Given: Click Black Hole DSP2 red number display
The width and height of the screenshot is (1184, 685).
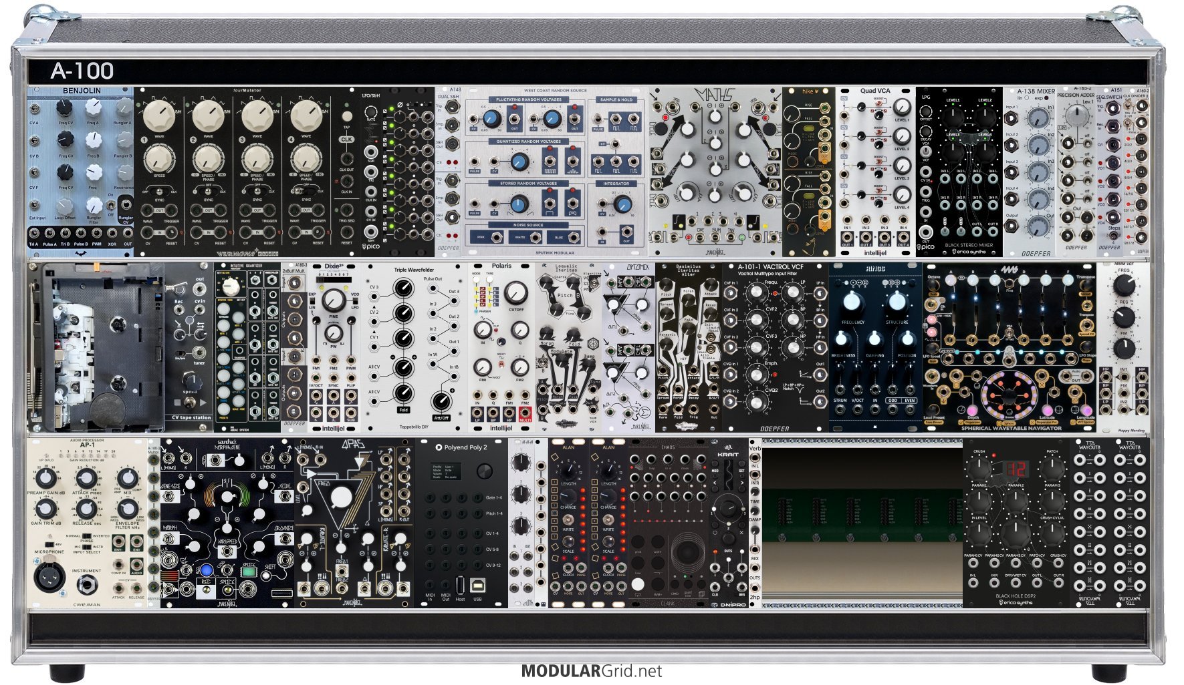Looking at the screenshot, I should 1016,469.
